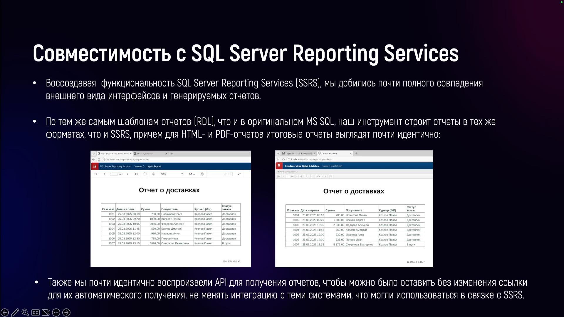Click 'Отчет о доставках' title in right screenshot

354,191
